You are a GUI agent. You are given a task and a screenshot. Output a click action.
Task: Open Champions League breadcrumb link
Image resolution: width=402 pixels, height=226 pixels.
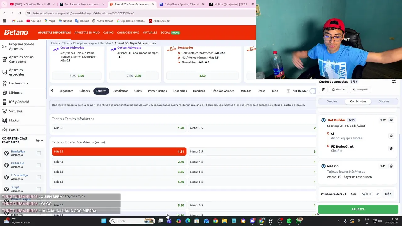coord(85,43)
